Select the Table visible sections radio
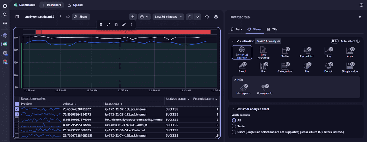 coord(233,126)
